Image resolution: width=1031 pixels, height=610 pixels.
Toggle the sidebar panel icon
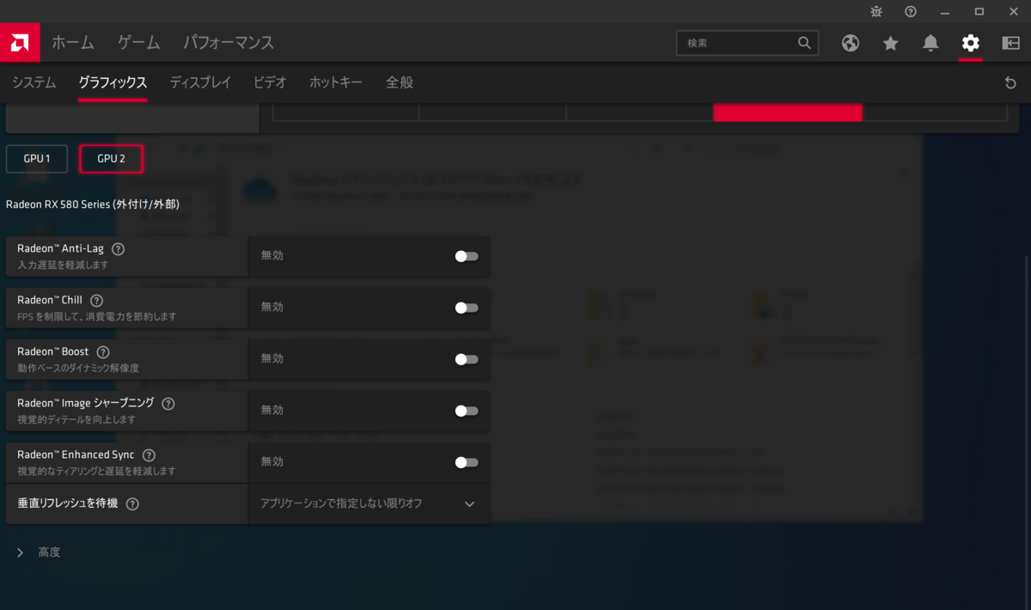point(1010,43)
